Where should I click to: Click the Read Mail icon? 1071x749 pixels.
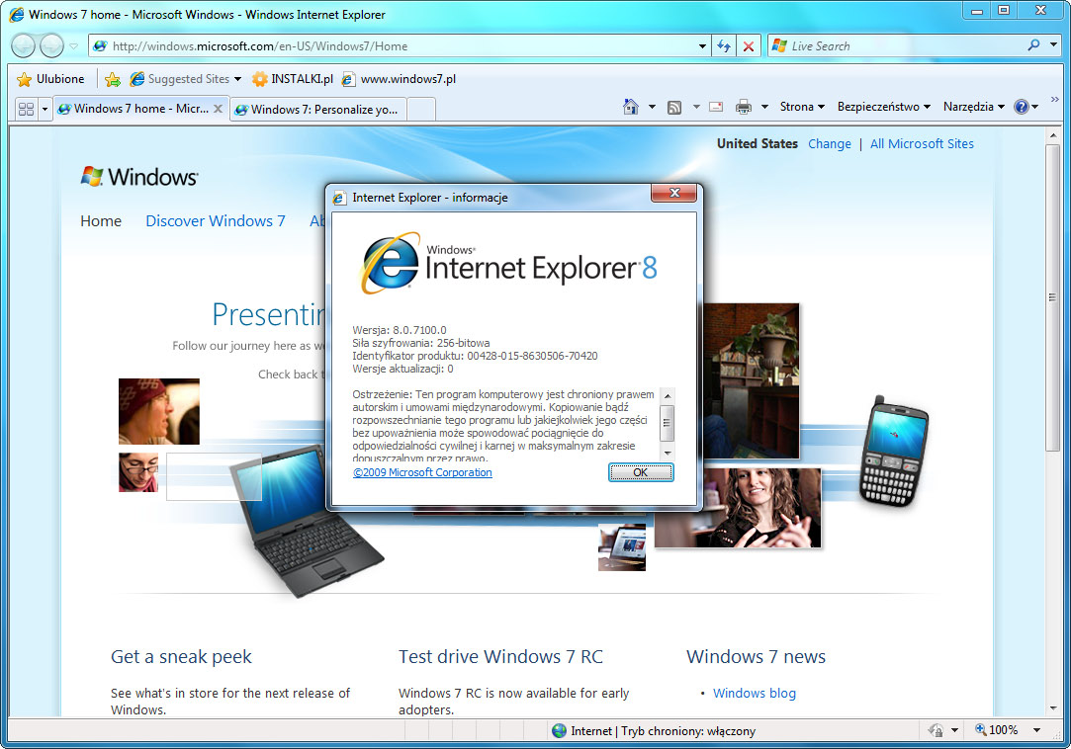pos(716,107)
